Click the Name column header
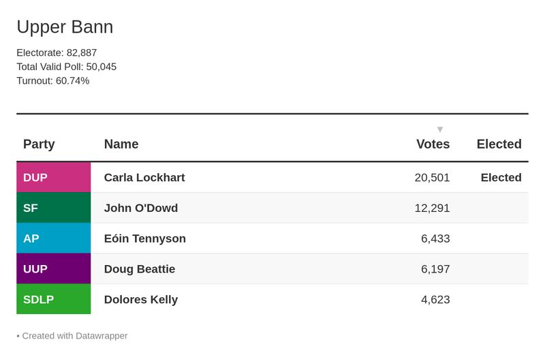Viewport: 545px width, 357px height. 121,144
